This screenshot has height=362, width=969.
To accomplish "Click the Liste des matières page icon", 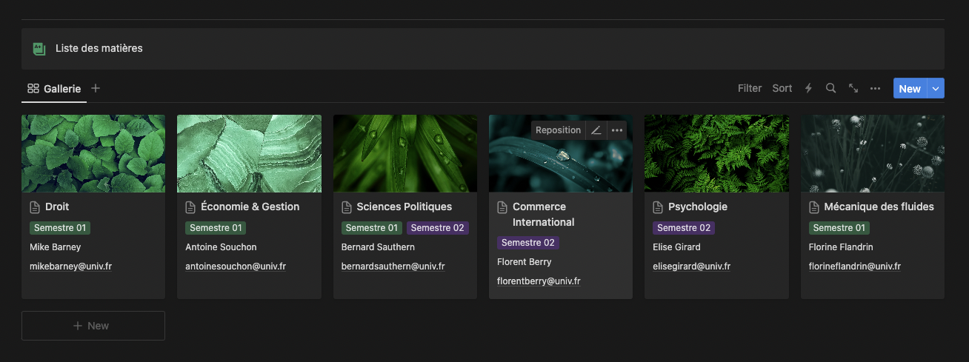I will tap(39, 49).
